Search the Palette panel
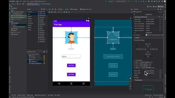Viewport: 175px width, 98px height. pyautogui.click(x=42, y=9)
